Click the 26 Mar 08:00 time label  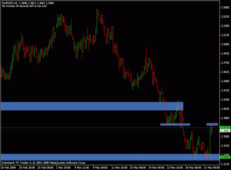193,168
